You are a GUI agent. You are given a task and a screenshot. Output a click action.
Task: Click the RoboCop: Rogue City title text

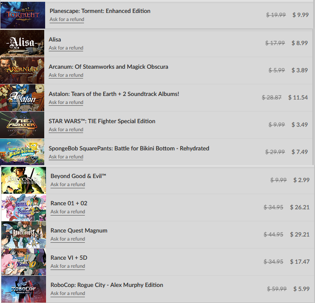(x=107, y=285)
